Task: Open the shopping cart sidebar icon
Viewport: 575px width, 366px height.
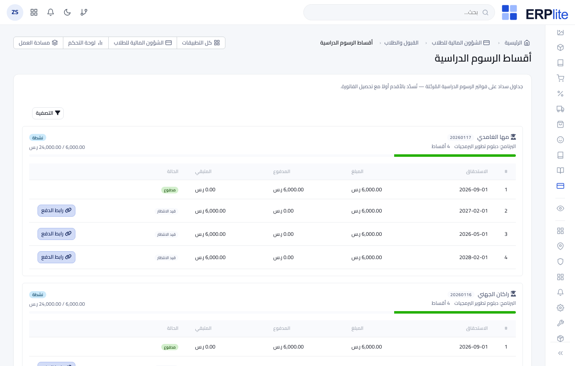Action: [x=560, y=78]
